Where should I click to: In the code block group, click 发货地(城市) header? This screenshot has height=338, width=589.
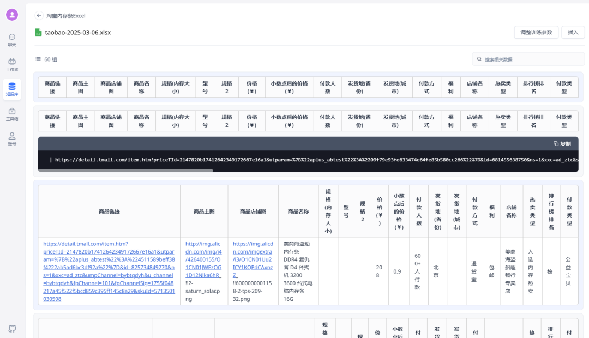(395, 121)
